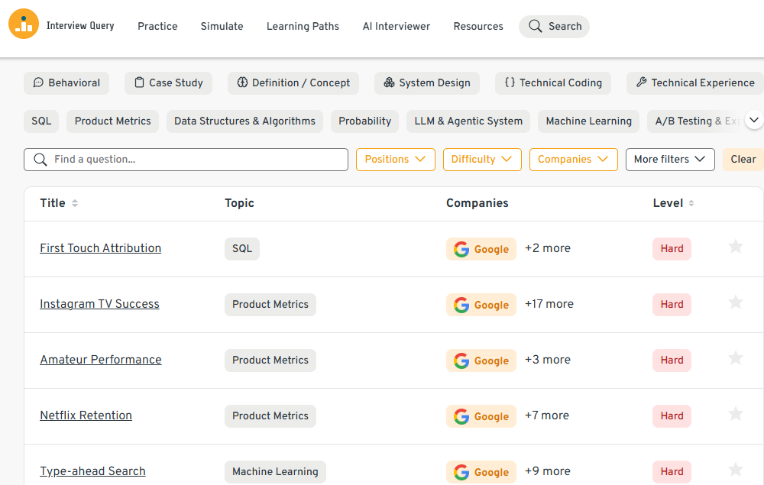
Task: Open the Learning Paths nav menu
Action: [303, 26]
